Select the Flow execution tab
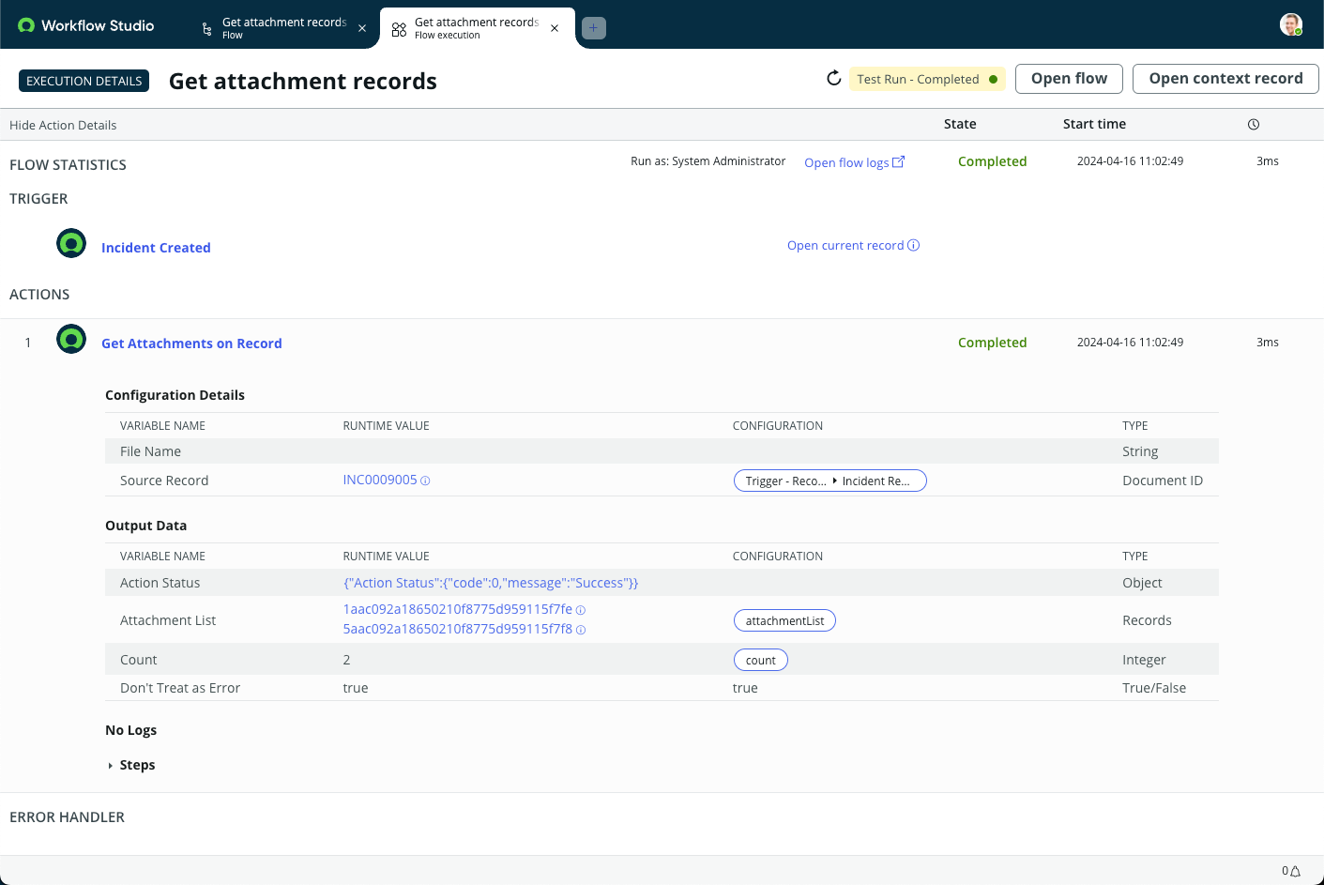 tap(476, 28)
